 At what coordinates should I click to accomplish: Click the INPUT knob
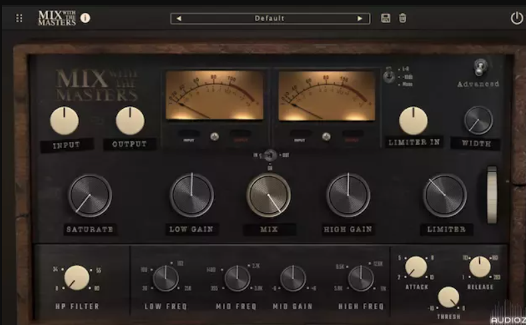point(64,121)
